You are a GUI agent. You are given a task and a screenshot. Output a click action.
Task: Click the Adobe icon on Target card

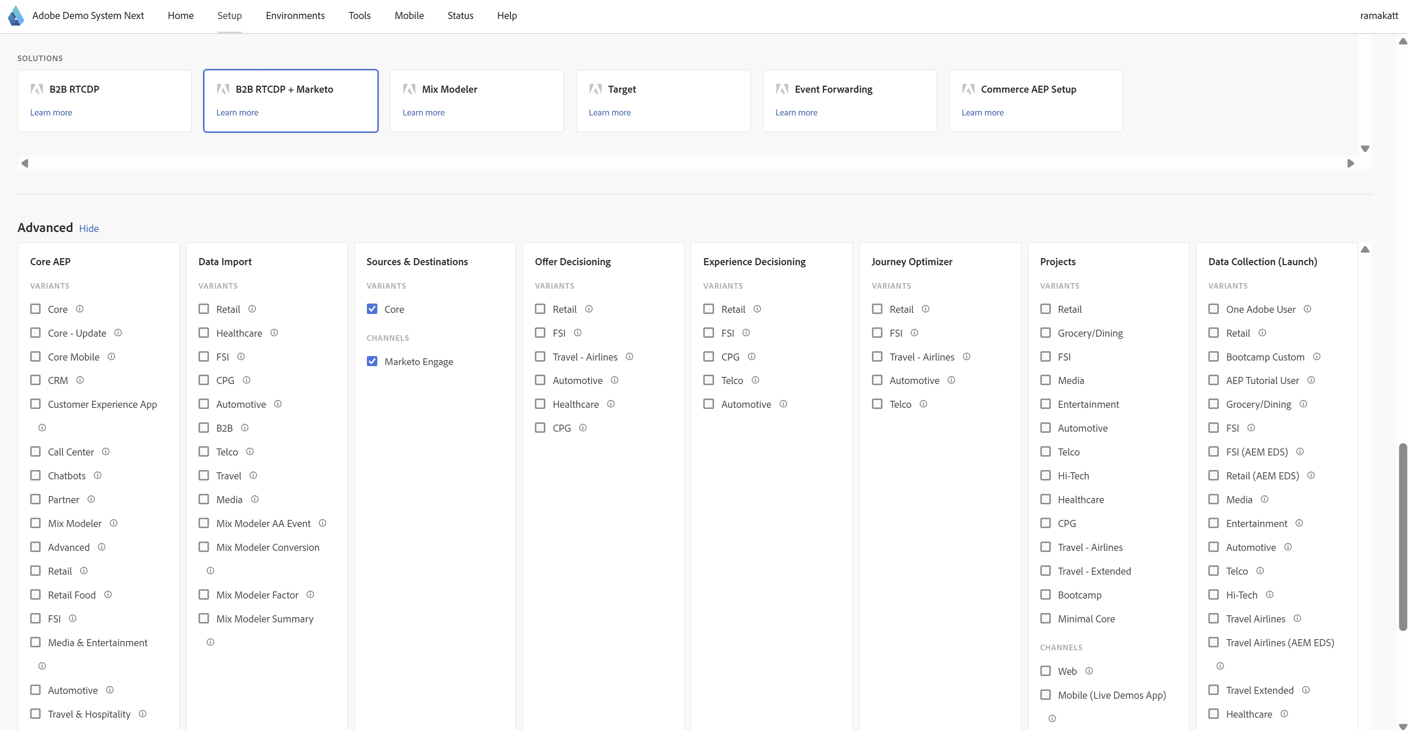point(596,89)
